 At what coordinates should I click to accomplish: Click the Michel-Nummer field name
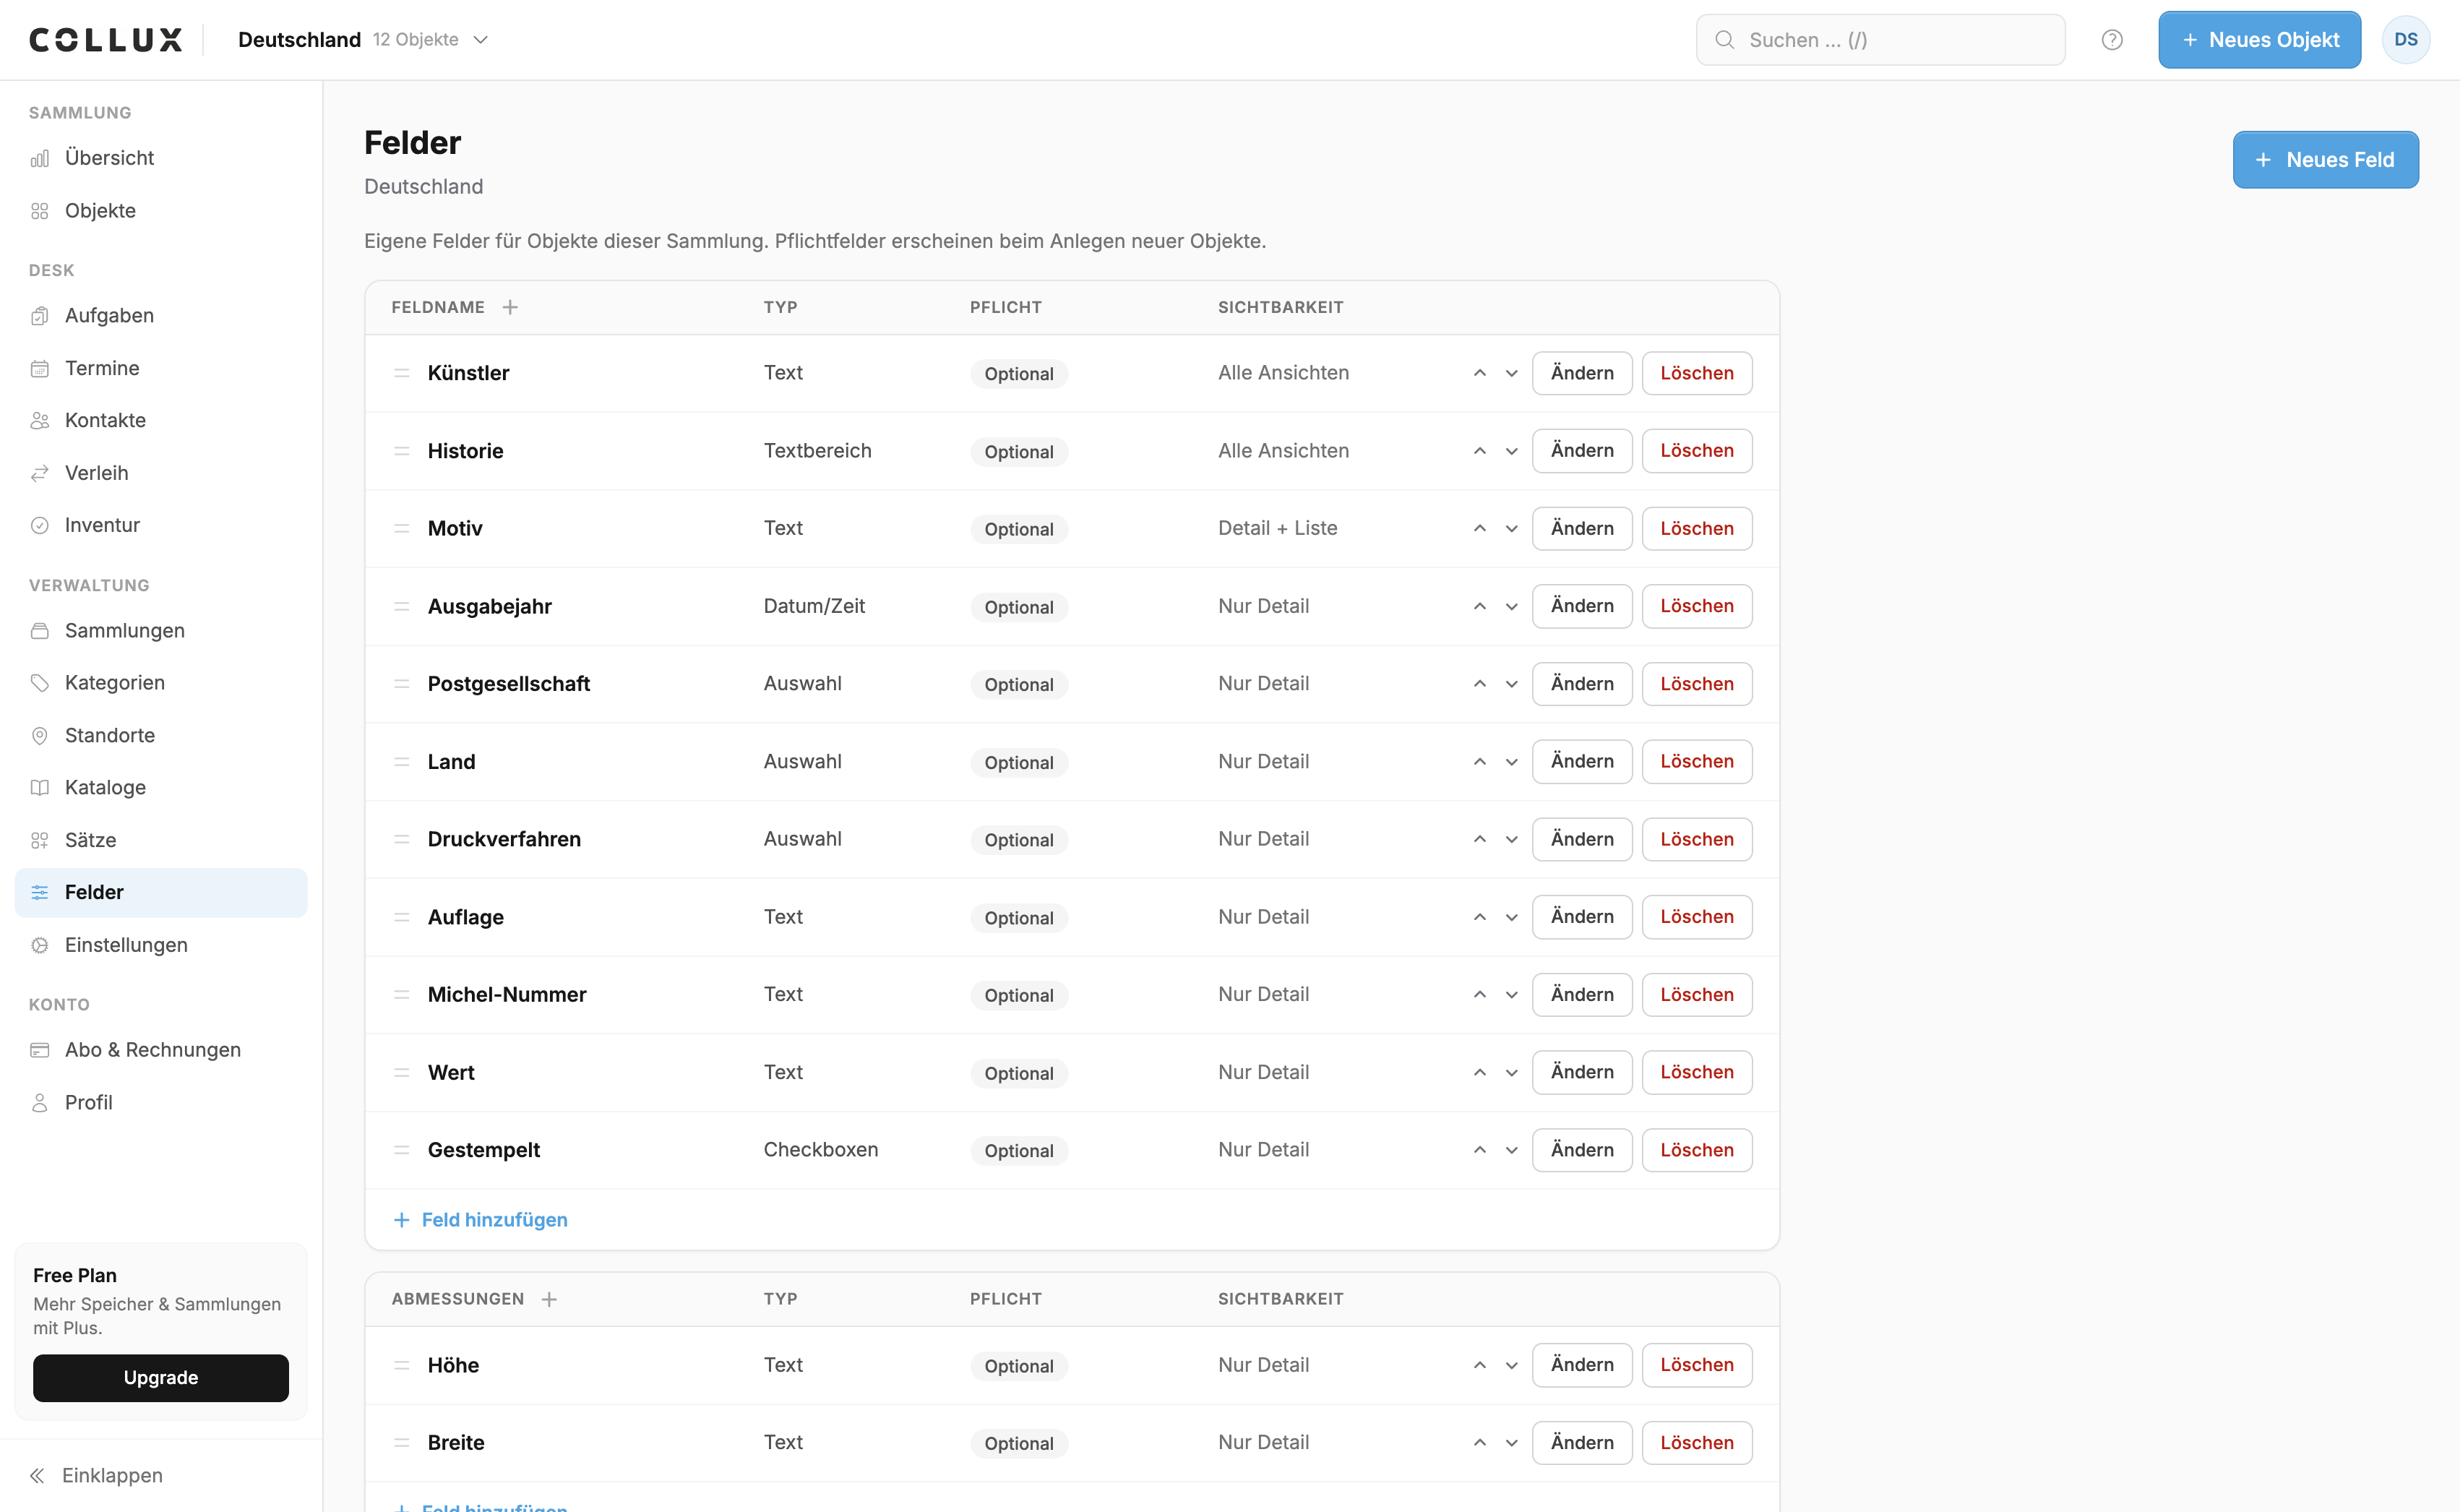tap(507, 995)
